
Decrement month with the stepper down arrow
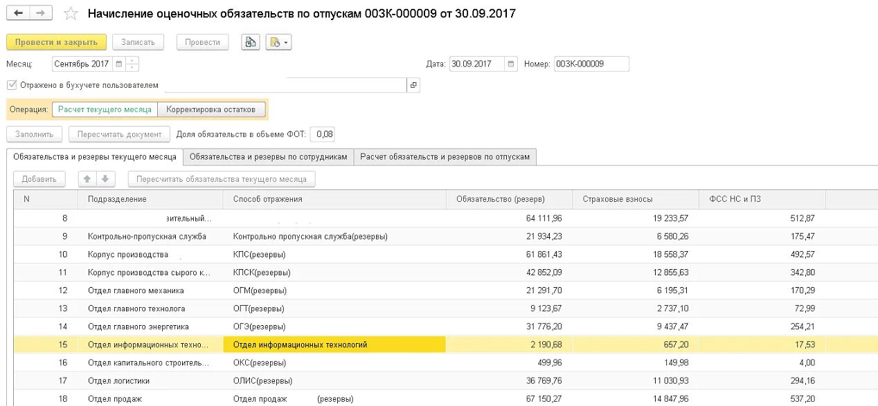(130, 66)
